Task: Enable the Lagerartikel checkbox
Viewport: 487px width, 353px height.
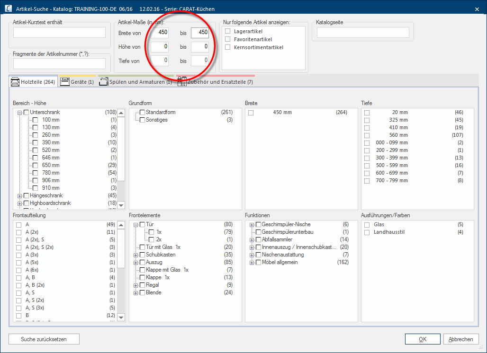Action: pos(228,31)
